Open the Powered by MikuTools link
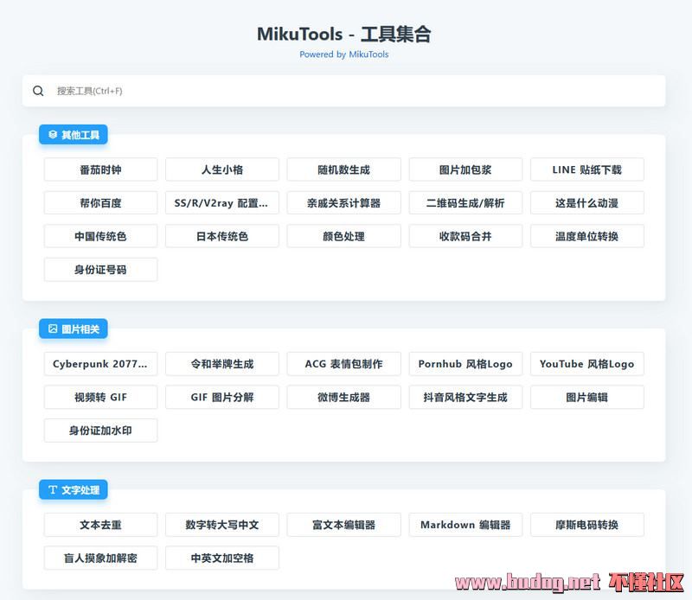 point(343,54)
